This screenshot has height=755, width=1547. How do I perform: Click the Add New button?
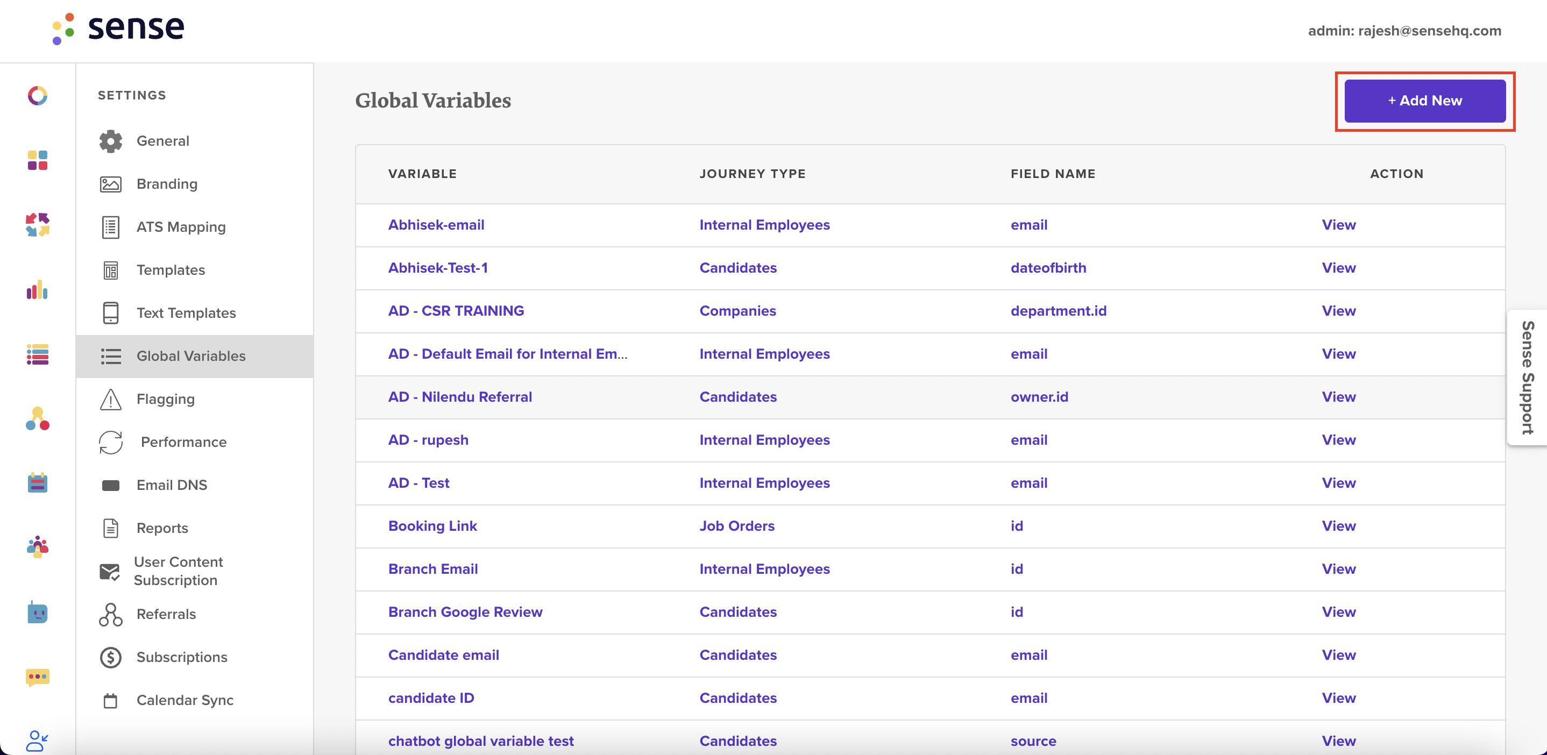(x=1424, y=101)
